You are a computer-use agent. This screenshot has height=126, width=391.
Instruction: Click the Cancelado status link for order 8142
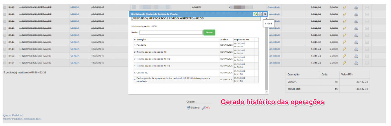coord(274,7)
